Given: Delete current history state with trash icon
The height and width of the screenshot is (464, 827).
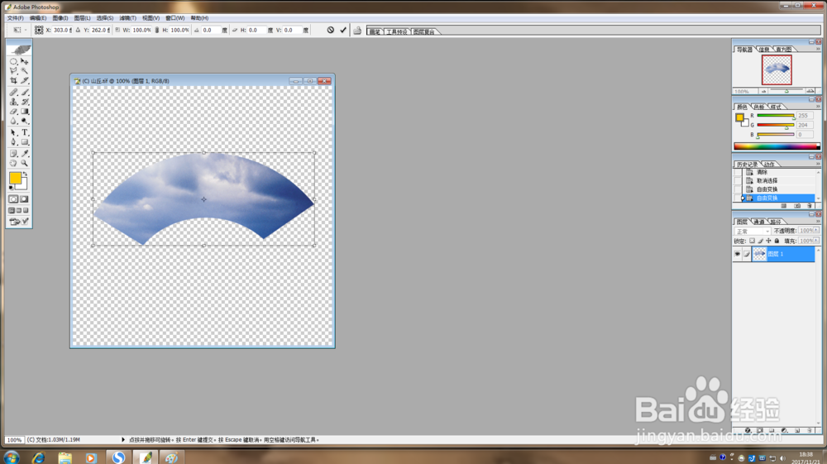Looking at the screenshot, I should pos(810,206).
